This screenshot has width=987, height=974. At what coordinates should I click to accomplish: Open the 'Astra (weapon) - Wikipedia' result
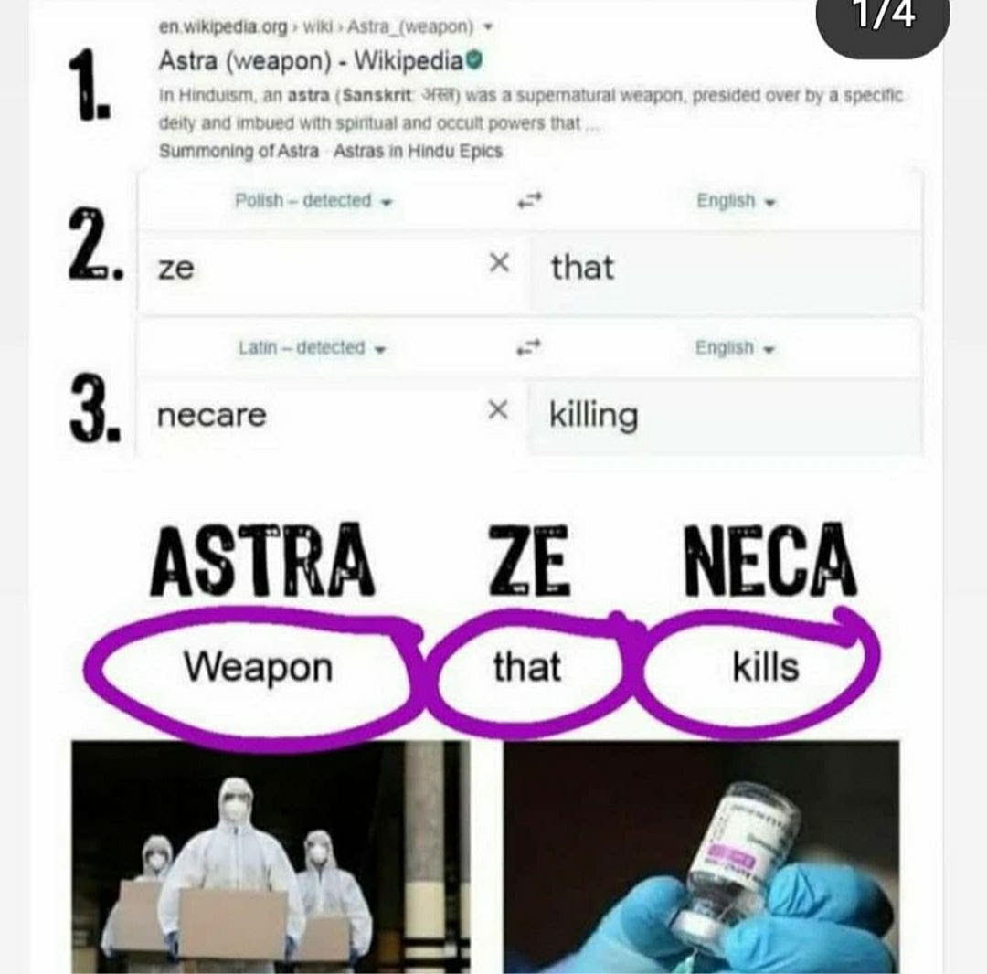tap(311, 61)
